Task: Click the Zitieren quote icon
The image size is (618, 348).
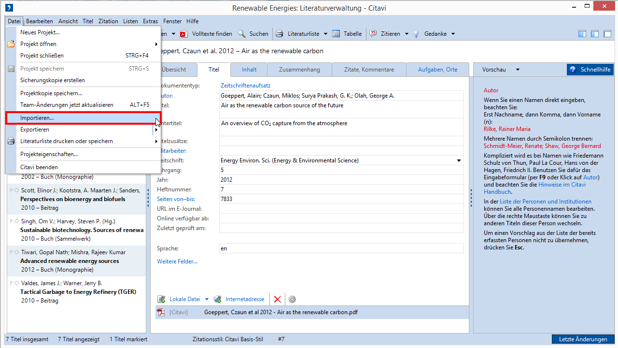Action: pyautogui.click(x=373, y=34)
